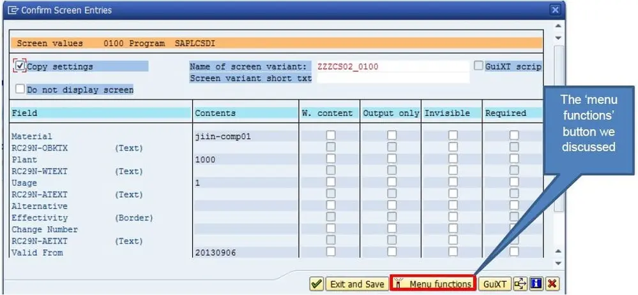Uncheck the Copy settings checkbox
Viewport: 638px width, 295px height.
[x=20, y=66]
